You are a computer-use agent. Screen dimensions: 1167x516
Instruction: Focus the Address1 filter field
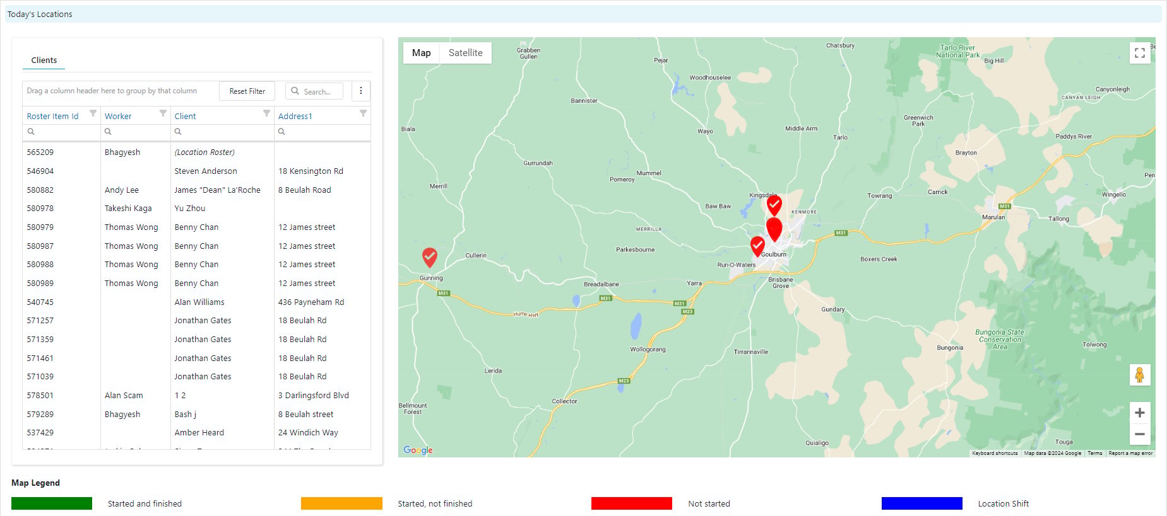coord(323,132)
